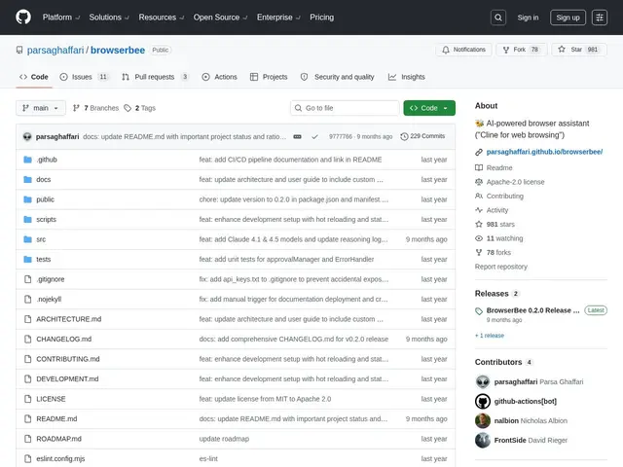The width and height of the screenshot is (623, 467).
Task: Click the Sign in link
Action: [x=528, y=18]
